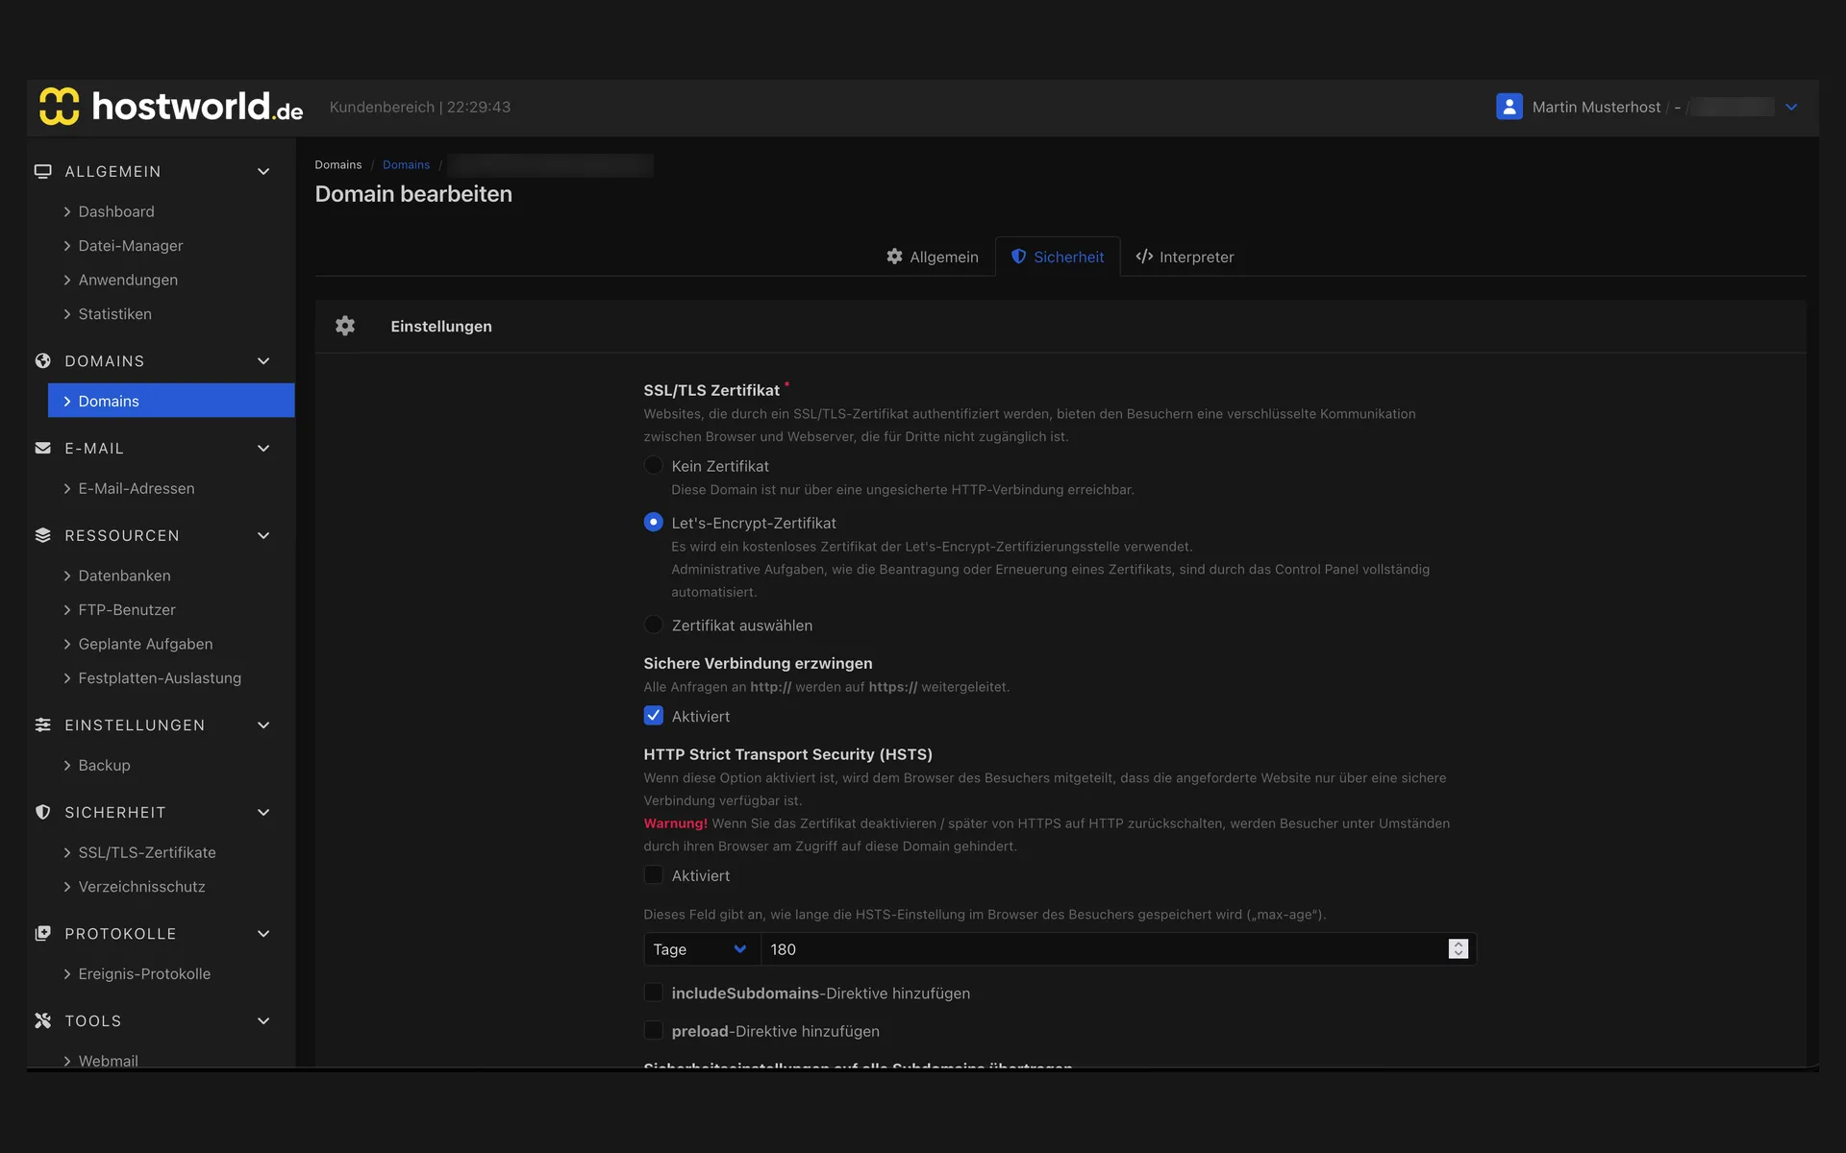
Task: Select the Kein Zertifikat radio option
Action: point(653,465)
